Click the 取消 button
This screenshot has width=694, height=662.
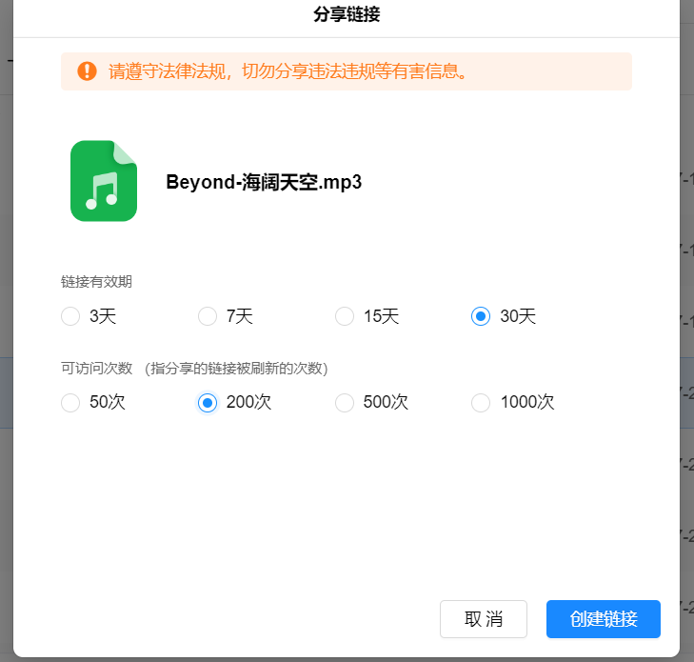click(484, 619)
